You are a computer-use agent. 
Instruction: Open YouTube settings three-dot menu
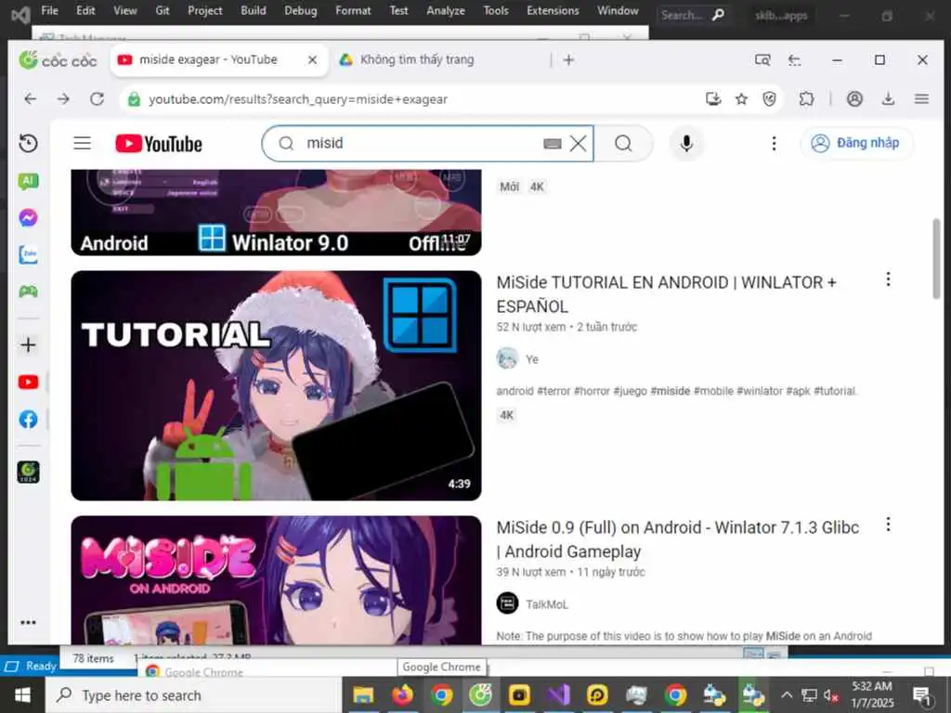click(774, 144)
